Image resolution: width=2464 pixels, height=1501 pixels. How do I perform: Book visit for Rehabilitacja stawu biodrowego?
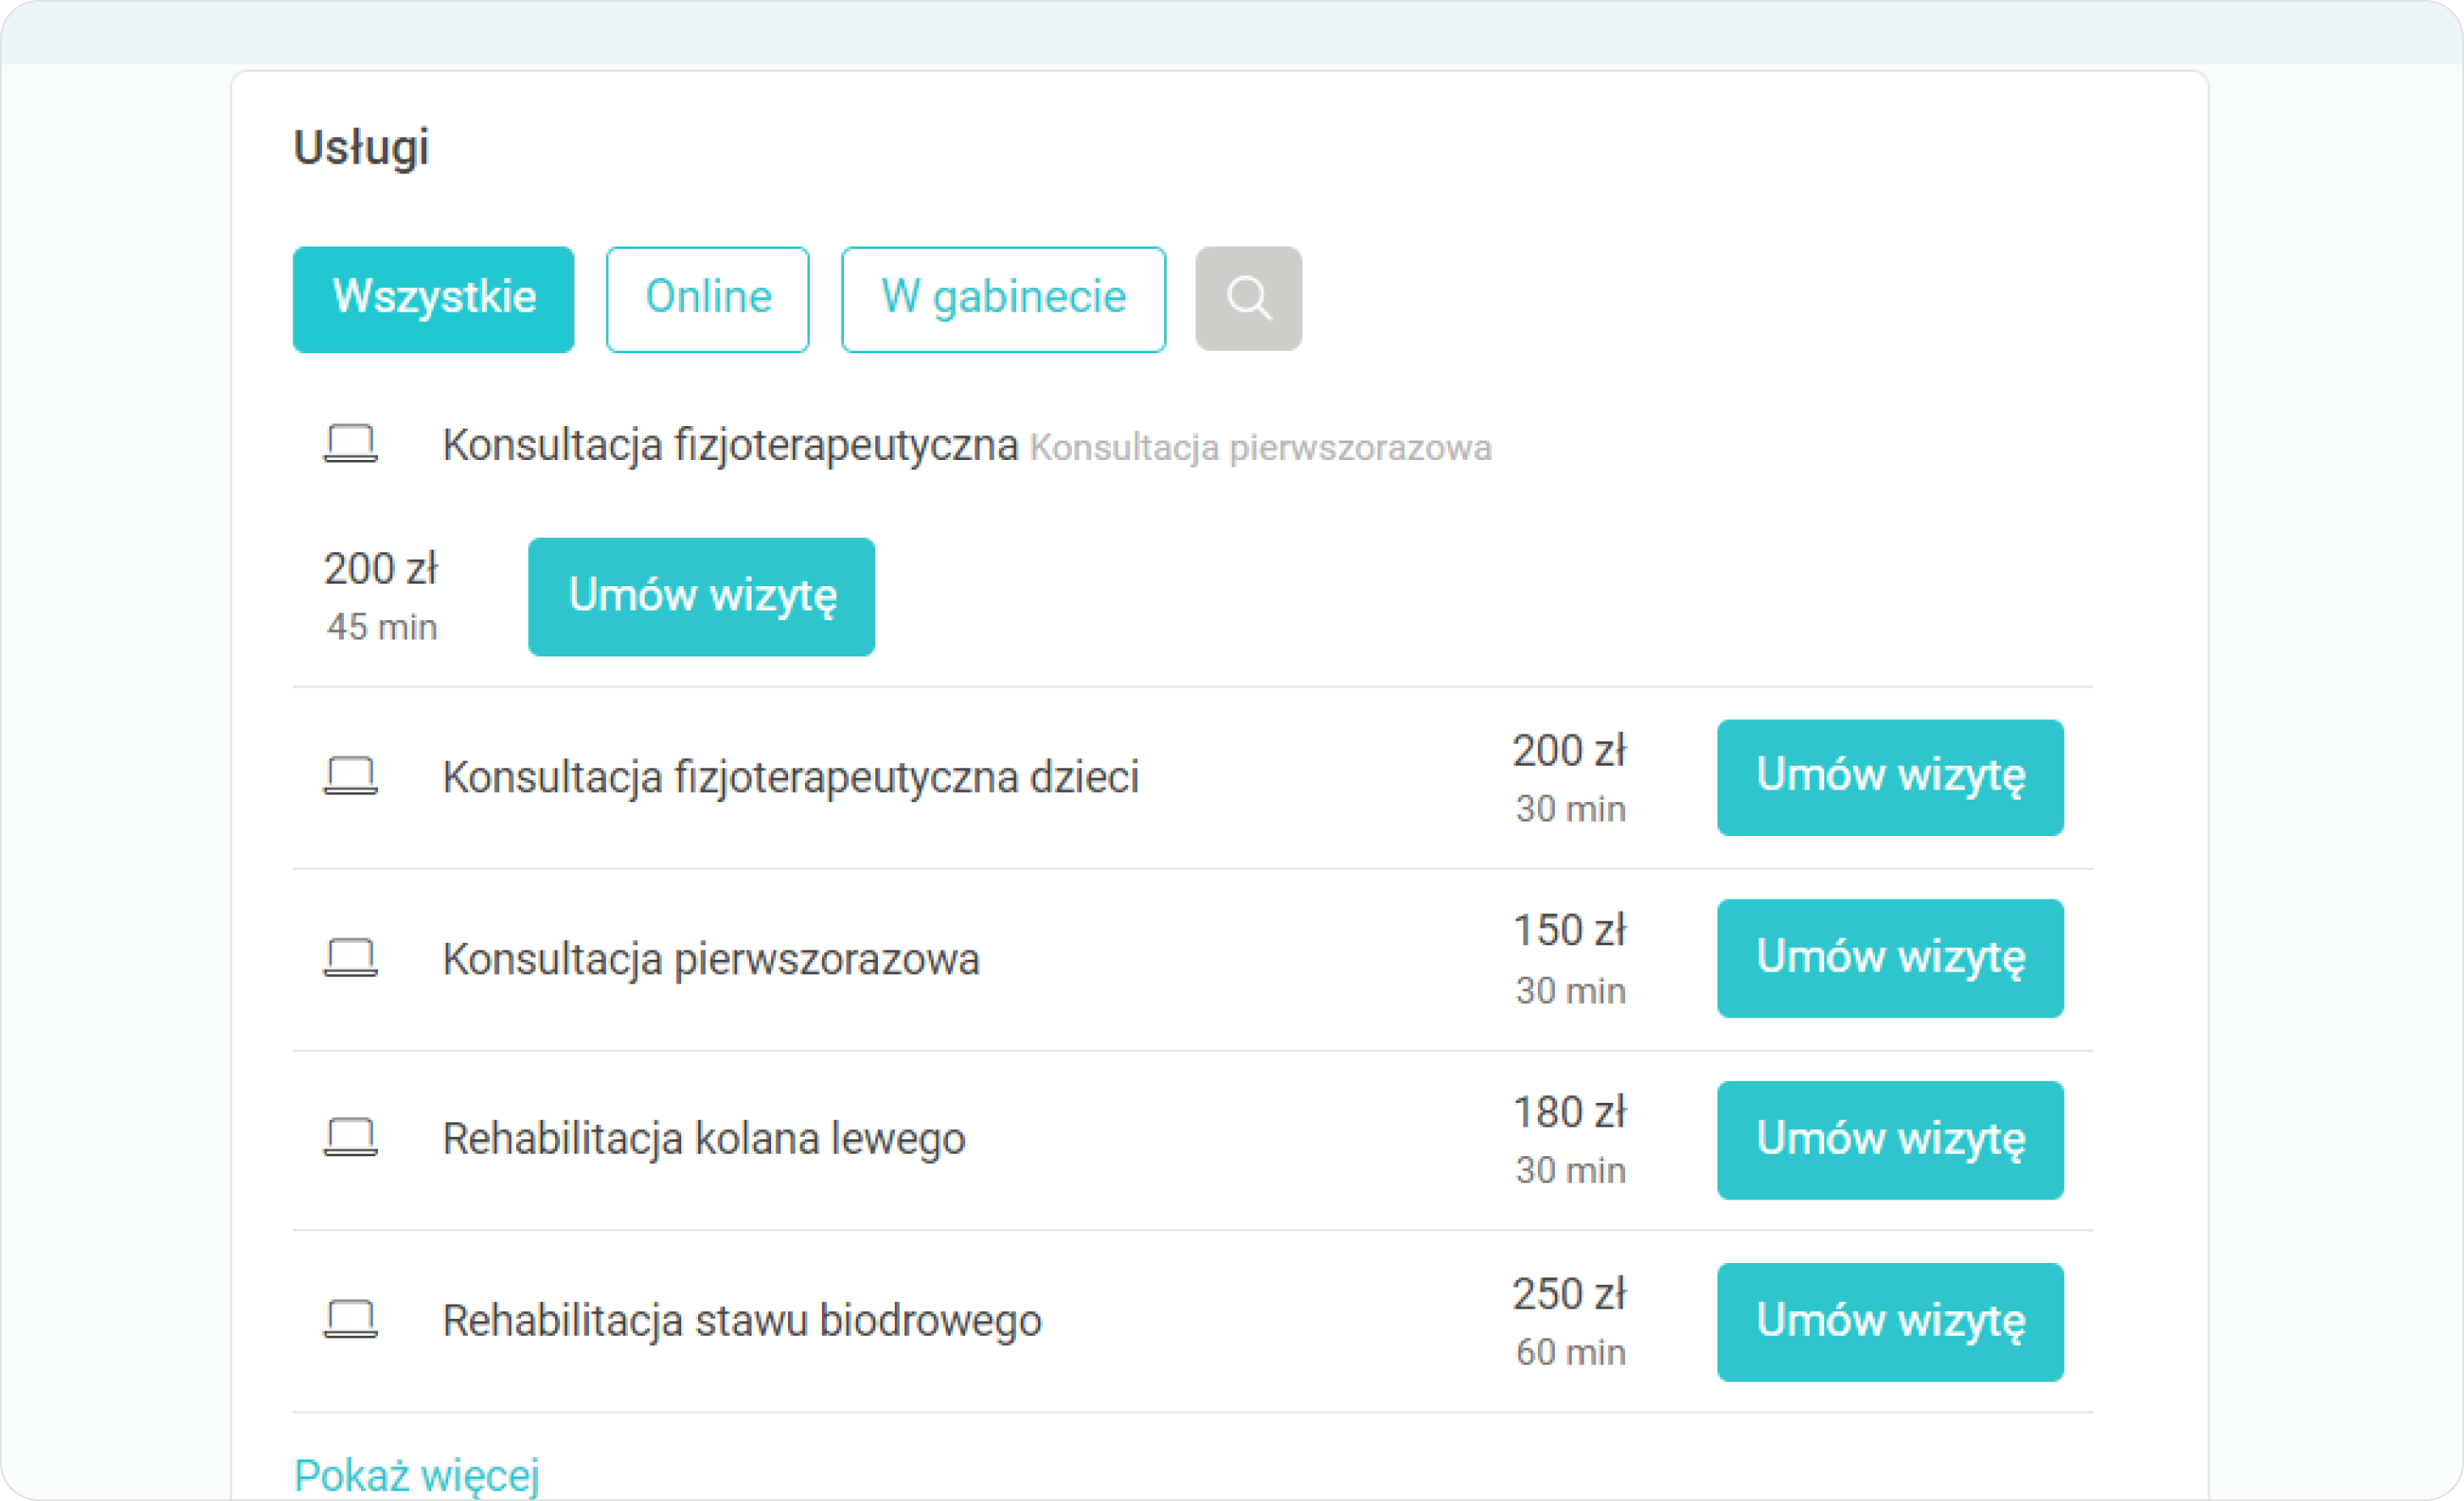[x=1890, y=1322]
